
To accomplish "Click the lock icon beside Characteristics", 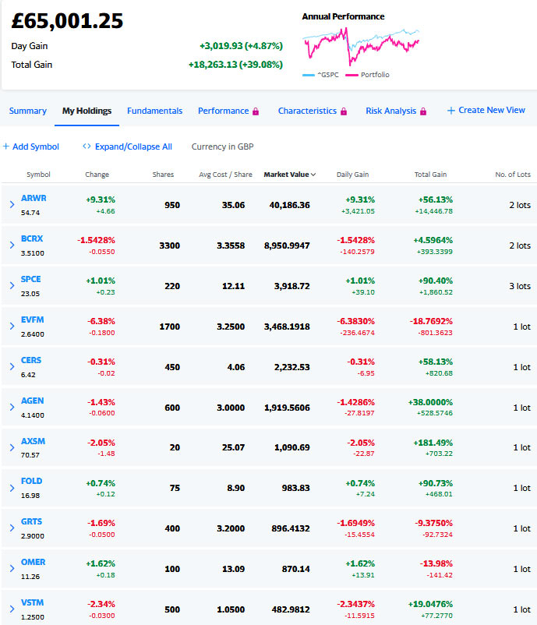I will [343, 111].
